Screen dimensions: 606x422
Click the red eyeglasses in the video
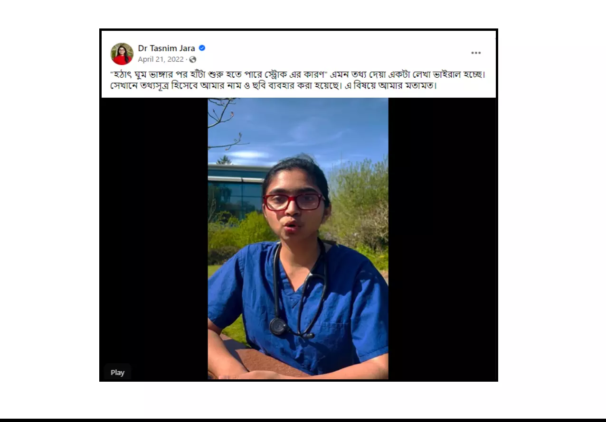click(294, 202)
